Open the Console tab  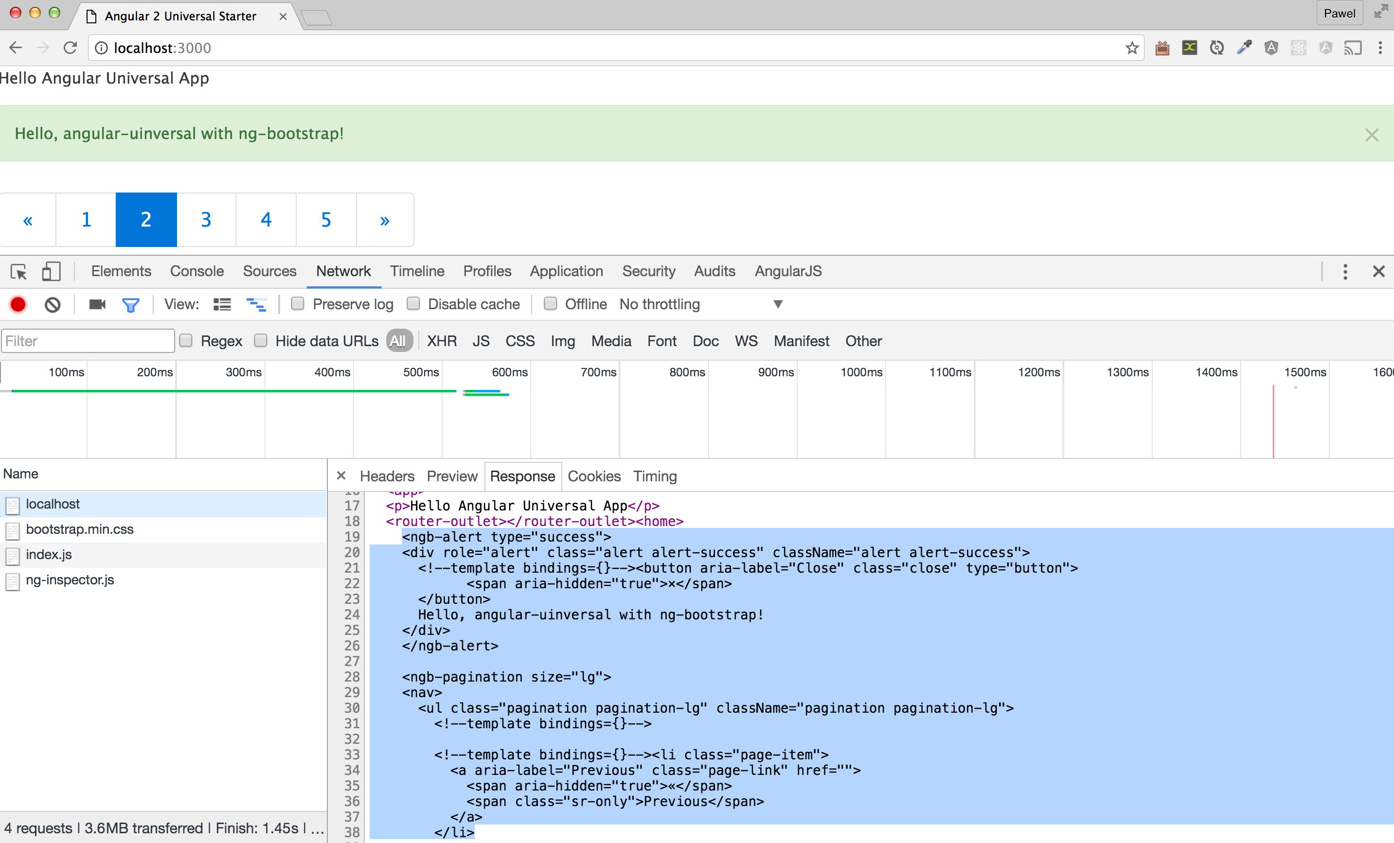(x=197, y=271)
